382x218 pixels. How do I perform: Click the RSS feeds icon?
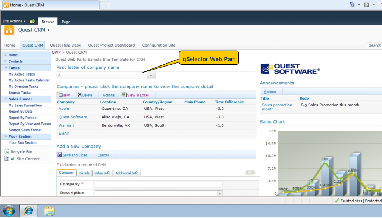pyautogui.click(x=366, y=4)
